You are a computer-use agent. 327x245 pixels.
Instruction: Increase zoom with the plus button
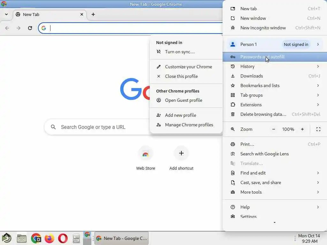click(302, 129)
